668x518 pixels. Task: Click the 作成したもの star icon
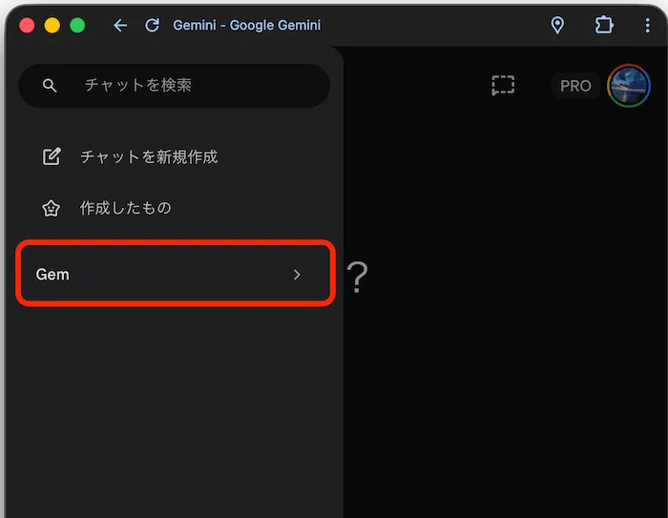tap(52, 208)
